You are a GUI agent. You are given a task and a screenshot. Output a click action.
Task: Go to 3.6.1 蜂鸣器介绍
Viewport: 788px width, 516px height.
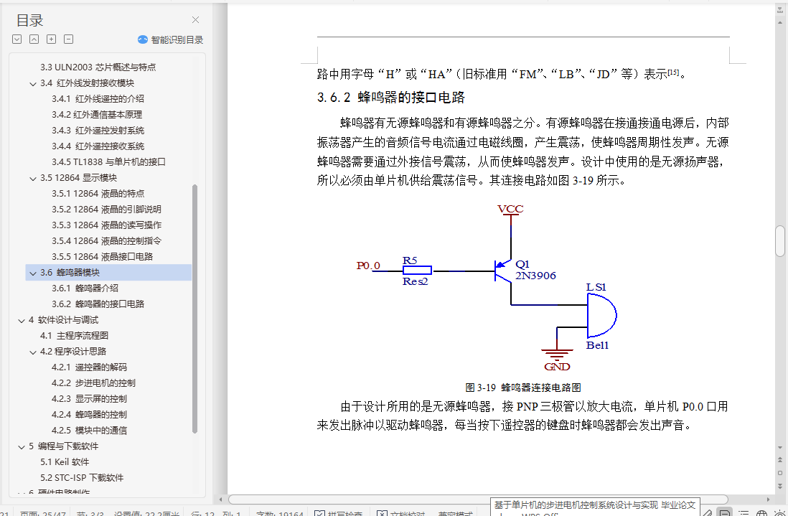tap(85, 288)
